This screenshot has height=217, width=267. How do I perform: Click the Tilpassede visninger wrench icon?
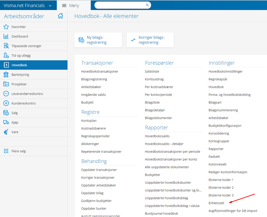(x=6, y=46)
